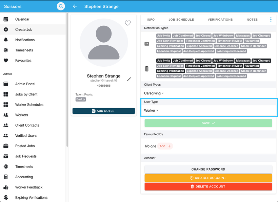Click the mobile phone notification icon
278x202 pixels.
[146, 69]
